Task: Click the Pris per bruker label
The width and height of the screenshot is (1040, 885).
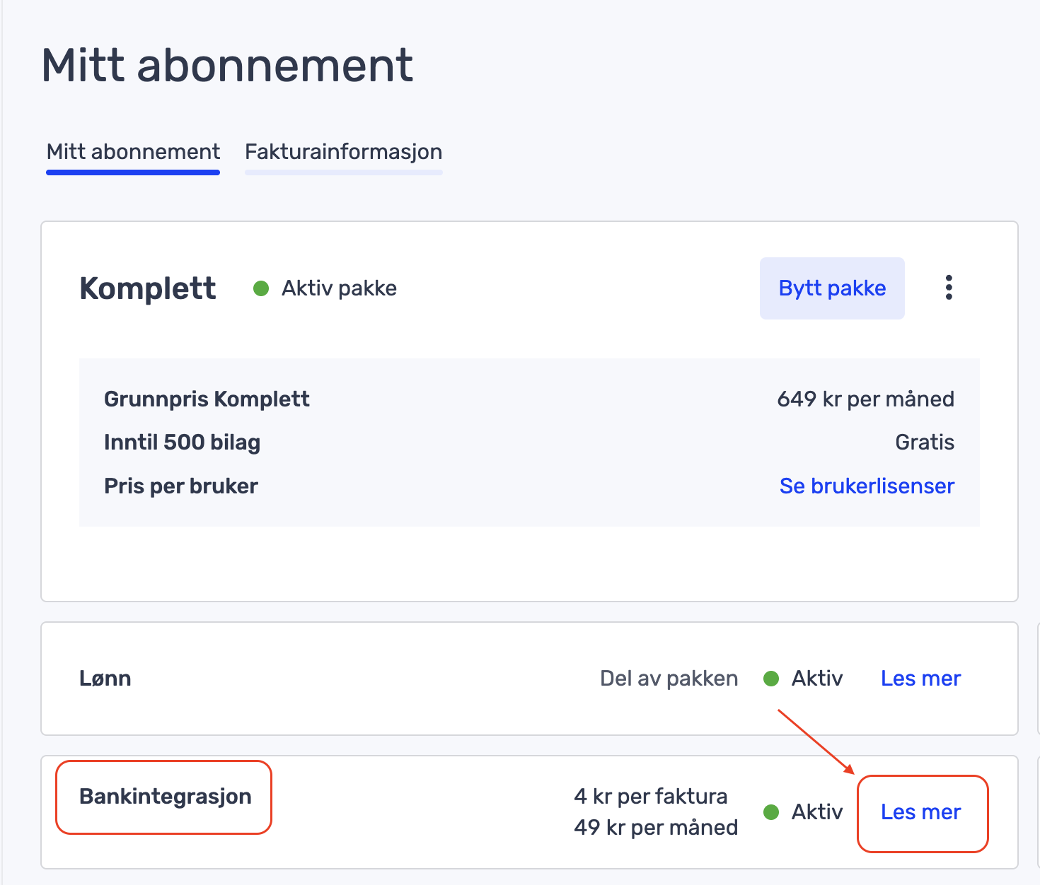Action: pyautogui.click(x=180, y=486)
